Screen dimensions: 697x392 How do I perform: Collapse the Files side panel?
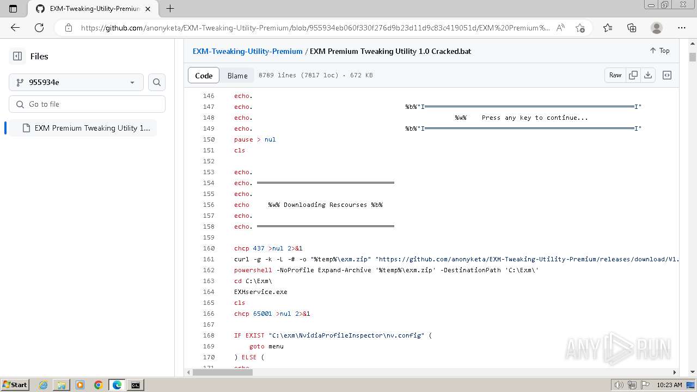click(17, 56)
